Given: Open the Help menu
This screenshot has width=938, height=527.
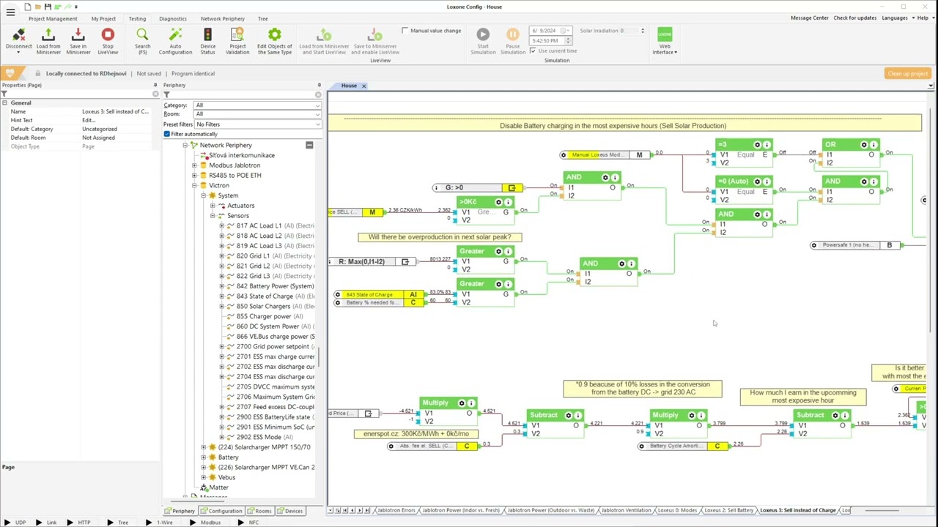Looking at the screenshot, I should [923, 18].
